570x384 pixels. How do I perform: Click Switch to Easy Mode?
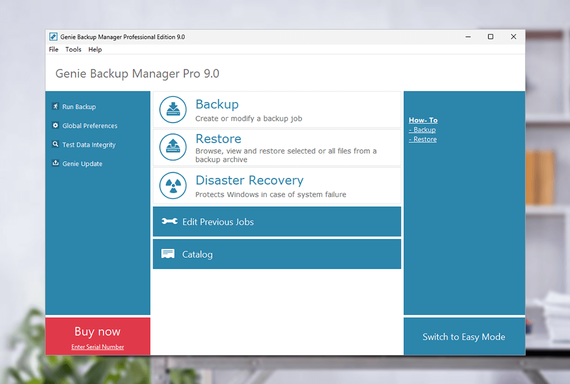[x=464, y=337]
